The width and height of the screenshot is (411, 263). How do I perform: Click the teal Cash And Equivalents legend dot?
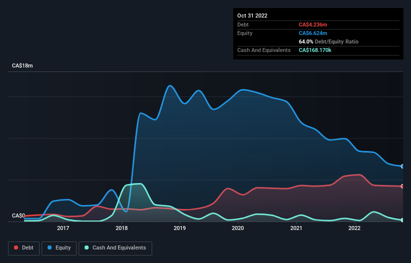(87, 247)
